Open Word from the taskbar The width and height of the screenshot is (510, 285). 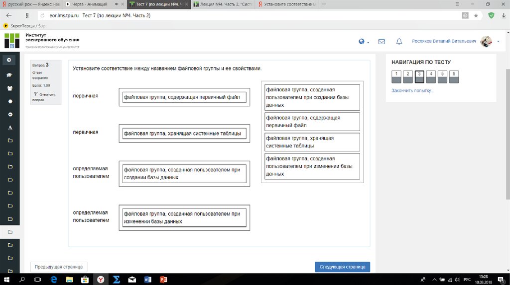[x=147, y=279]
